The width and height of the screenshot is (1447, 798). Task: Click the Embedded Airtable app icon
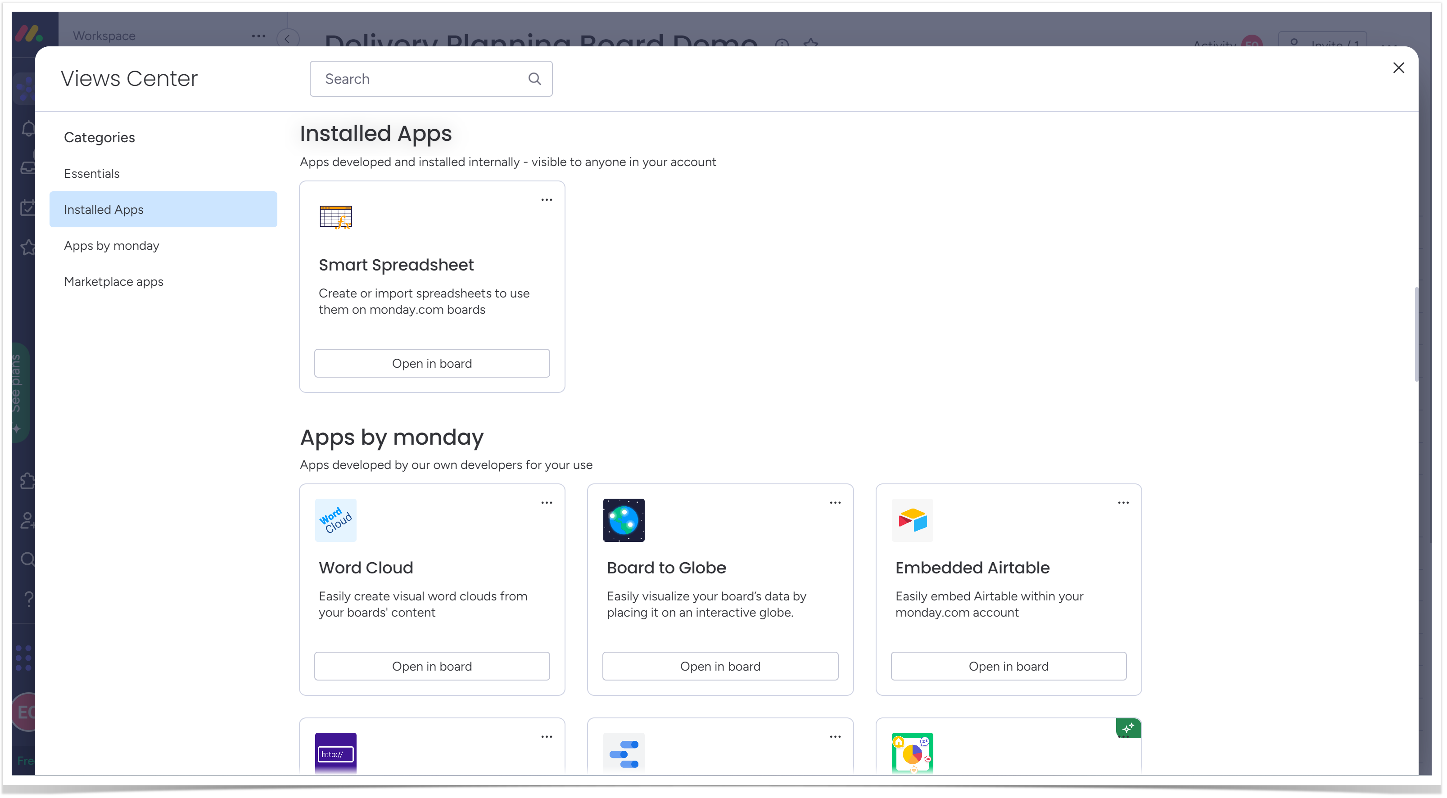(x=912, y=520)
